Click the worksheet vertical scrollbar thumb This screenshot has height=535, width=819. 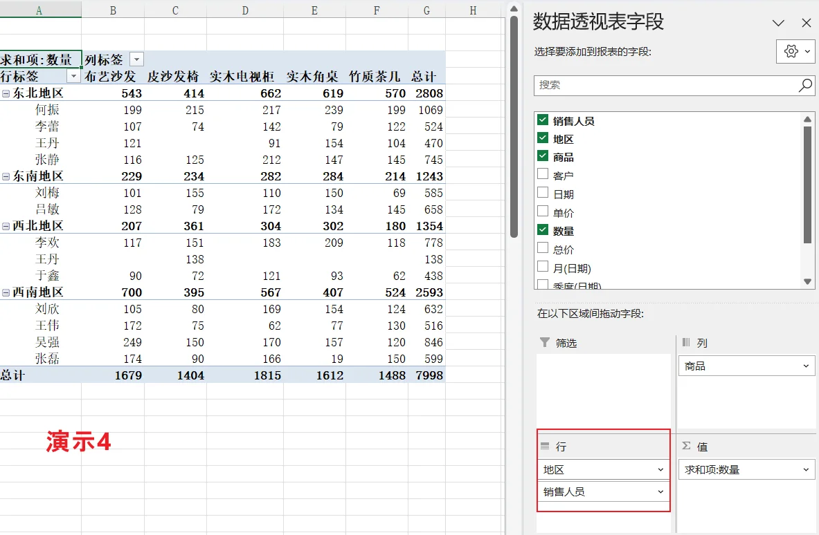tap(514, 126)
